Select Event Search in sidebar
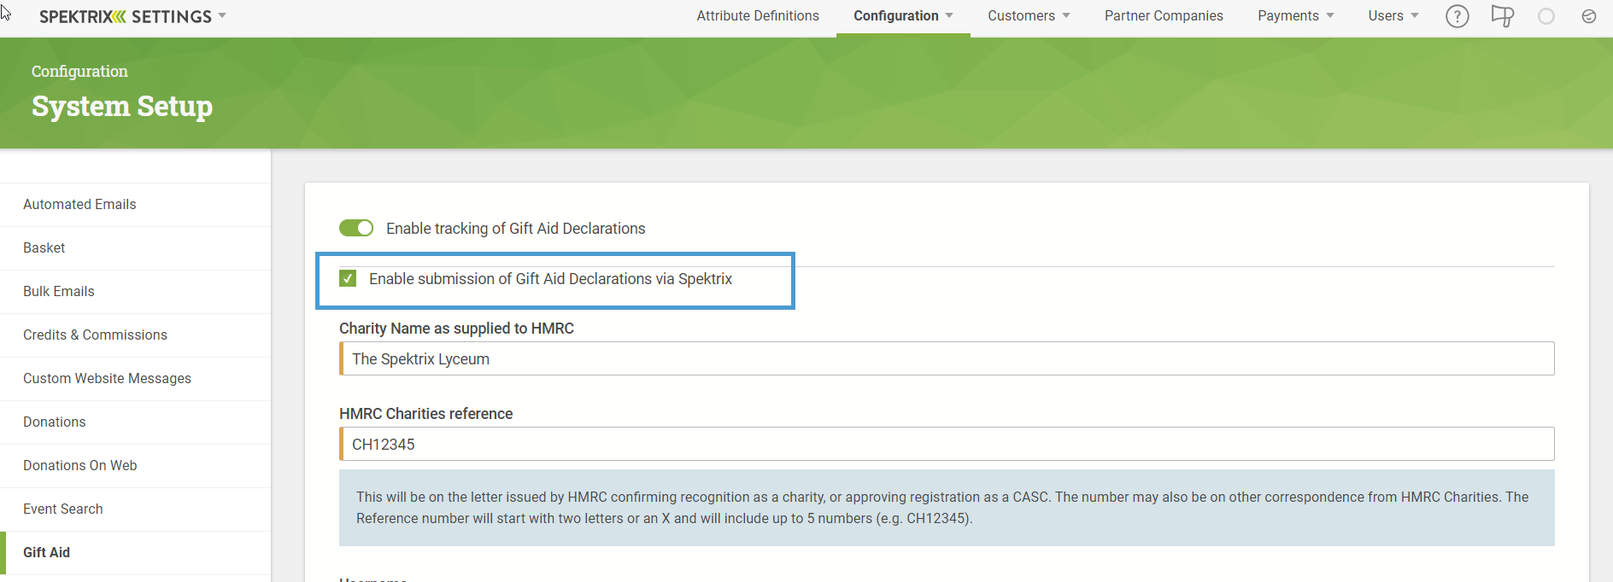 coord(136,509)
